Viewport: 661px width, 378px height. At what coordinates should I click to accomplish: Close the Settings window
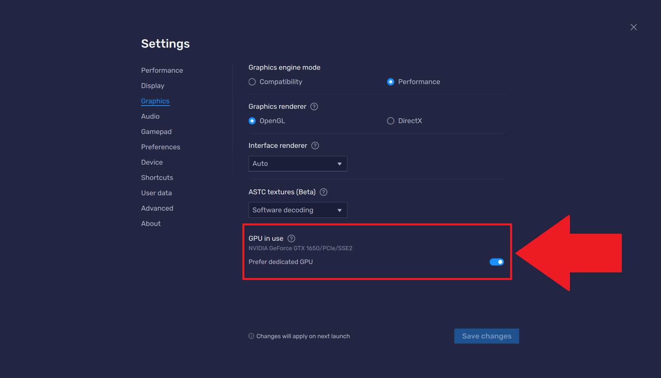tap(634, 27)
